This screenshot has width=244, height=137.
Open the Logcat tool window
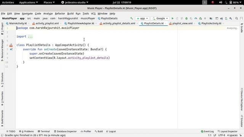(x=111, y=131)
